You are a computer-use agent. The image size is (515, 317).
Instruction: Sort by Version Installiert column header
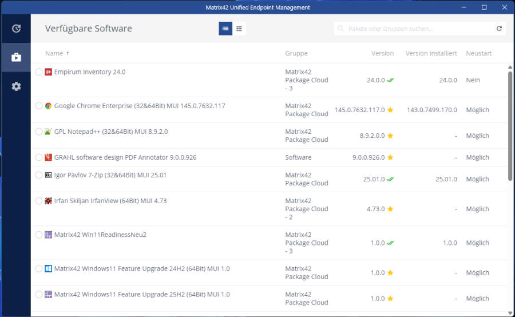[431, 53]
